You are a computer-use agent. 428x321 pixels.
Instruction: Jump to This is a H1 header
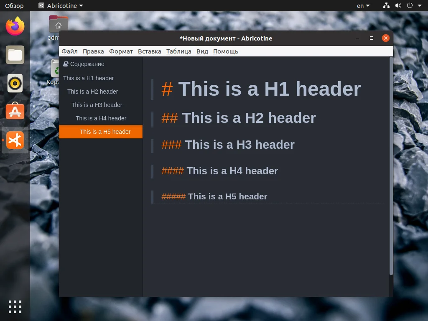(x=89, y=78)
